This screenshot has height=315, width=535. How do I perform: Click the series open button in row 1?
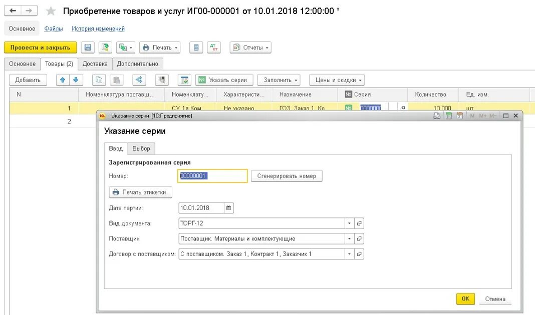click(x=403, y=108)
